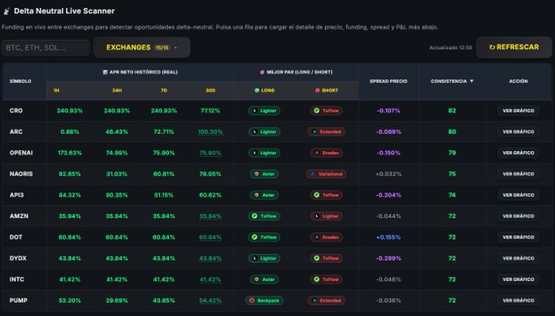Click the 173.63% 1H value for OPENAI
Image resolution: width=555 pixels, height=316 pixels.
pyautogui.click(x=69, y=153)
